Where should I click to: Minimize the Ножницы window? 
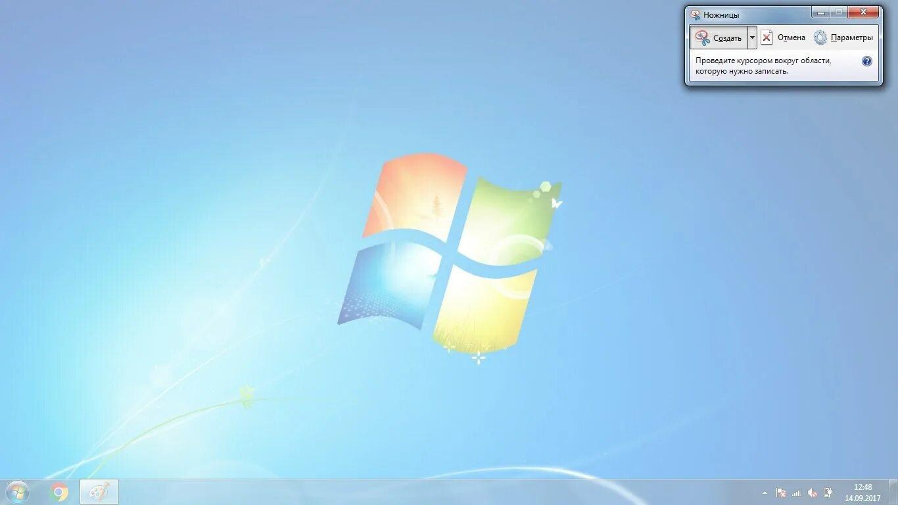(x=820, y=12)
